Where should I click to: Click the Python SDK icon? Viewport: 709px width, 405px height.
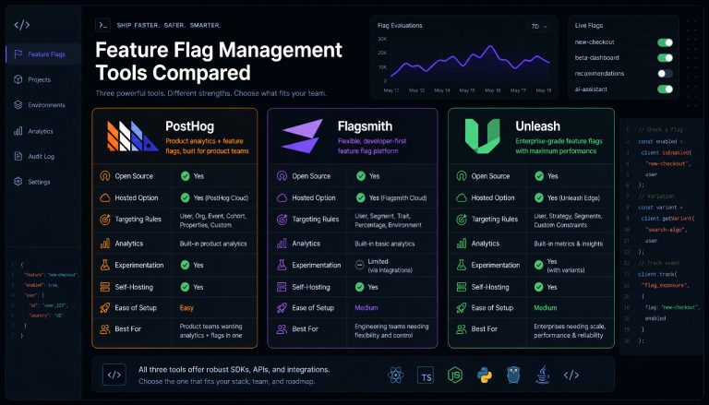[x=485, y=375]
